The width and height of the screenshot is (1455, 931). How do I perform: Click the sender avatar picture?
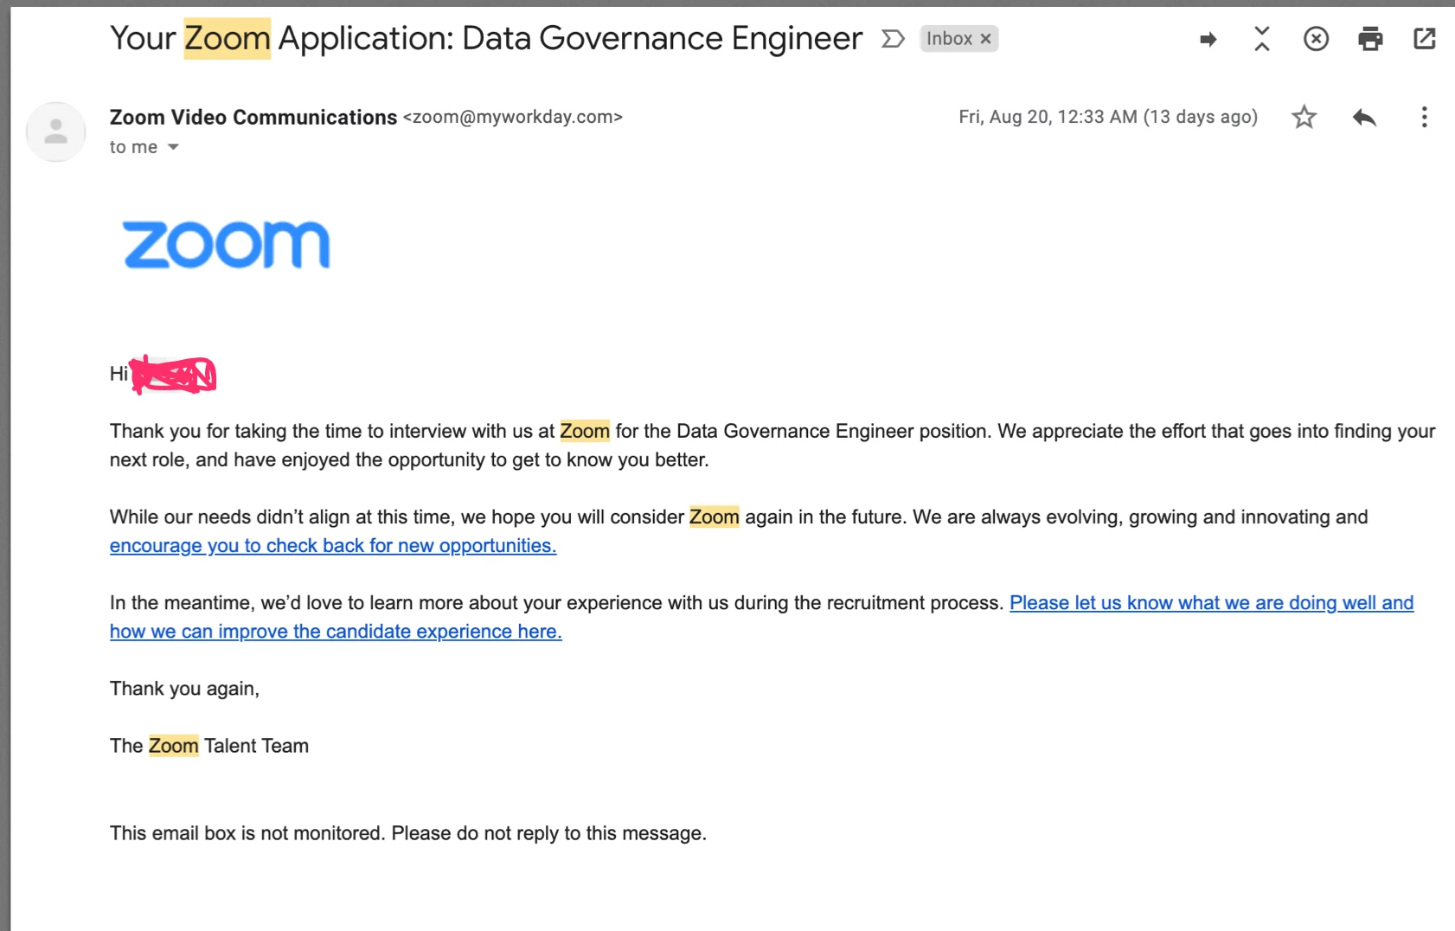(56, 132)
